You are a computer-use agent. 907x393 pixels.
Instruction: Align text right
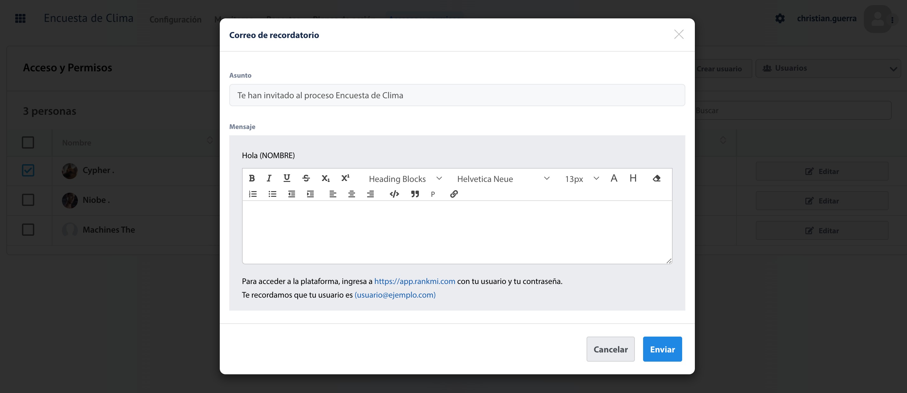pos(370,194)
